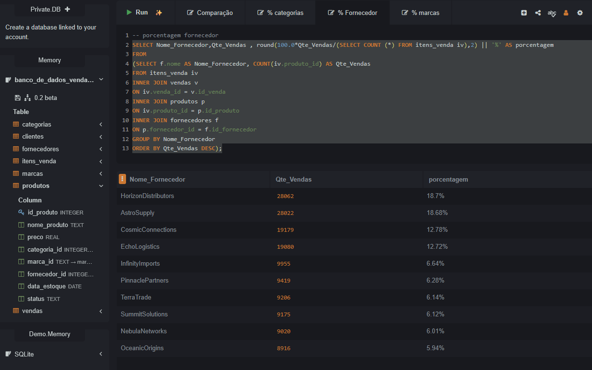
Task: Click the share icon in the top toolbar
Action: point(538,13)
